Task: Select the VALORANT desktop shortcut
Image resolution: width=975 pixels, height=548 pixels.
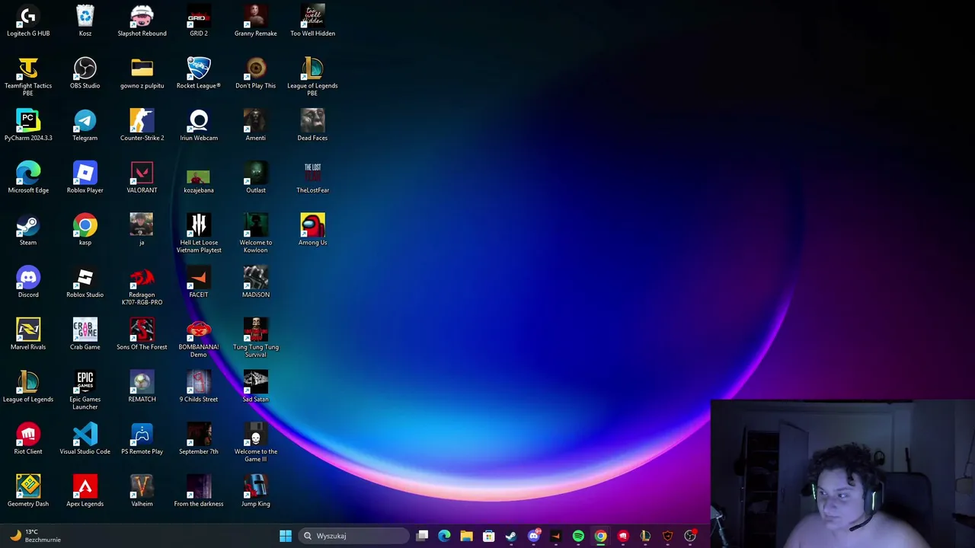Action: tap(142, 177)
